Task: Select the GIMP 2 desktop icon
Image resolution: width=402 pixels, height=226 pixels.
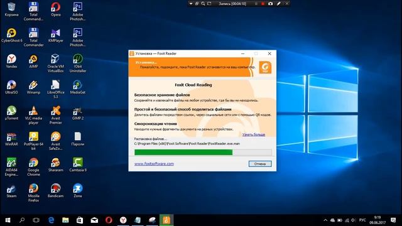Action: 78,113
